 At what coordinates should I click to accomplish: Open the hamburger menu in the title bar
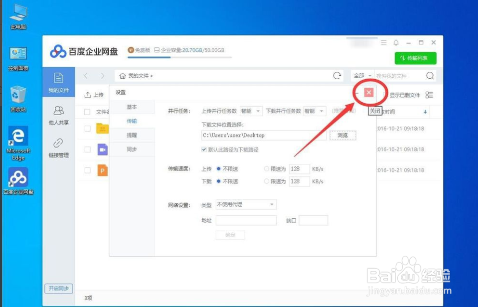(x=383, y=43)
